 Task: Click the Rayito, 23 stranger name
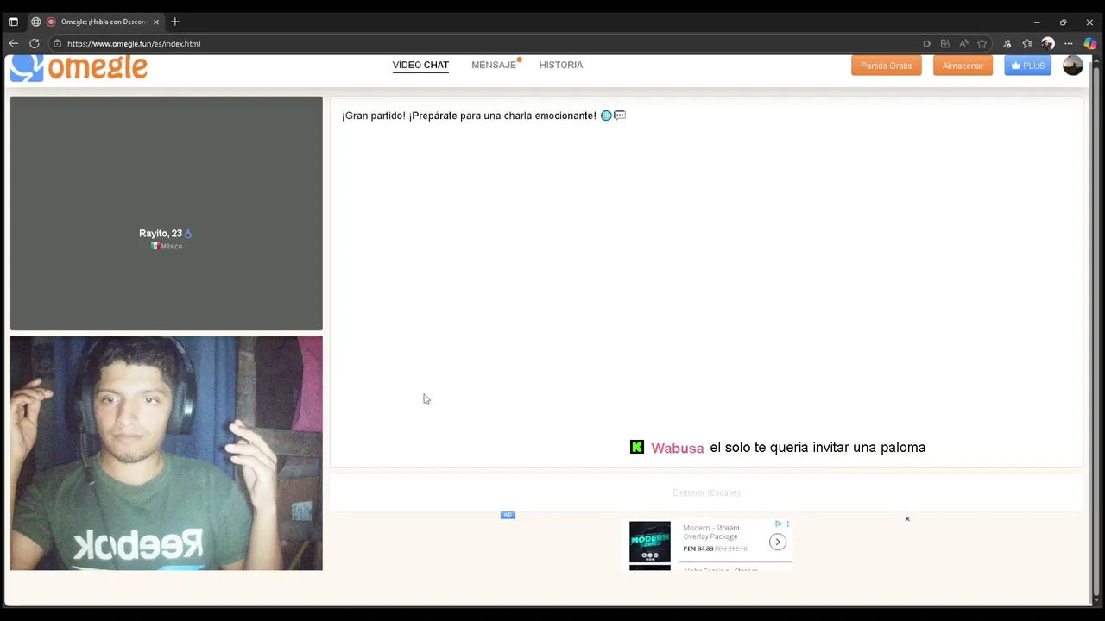pos(161,234)
